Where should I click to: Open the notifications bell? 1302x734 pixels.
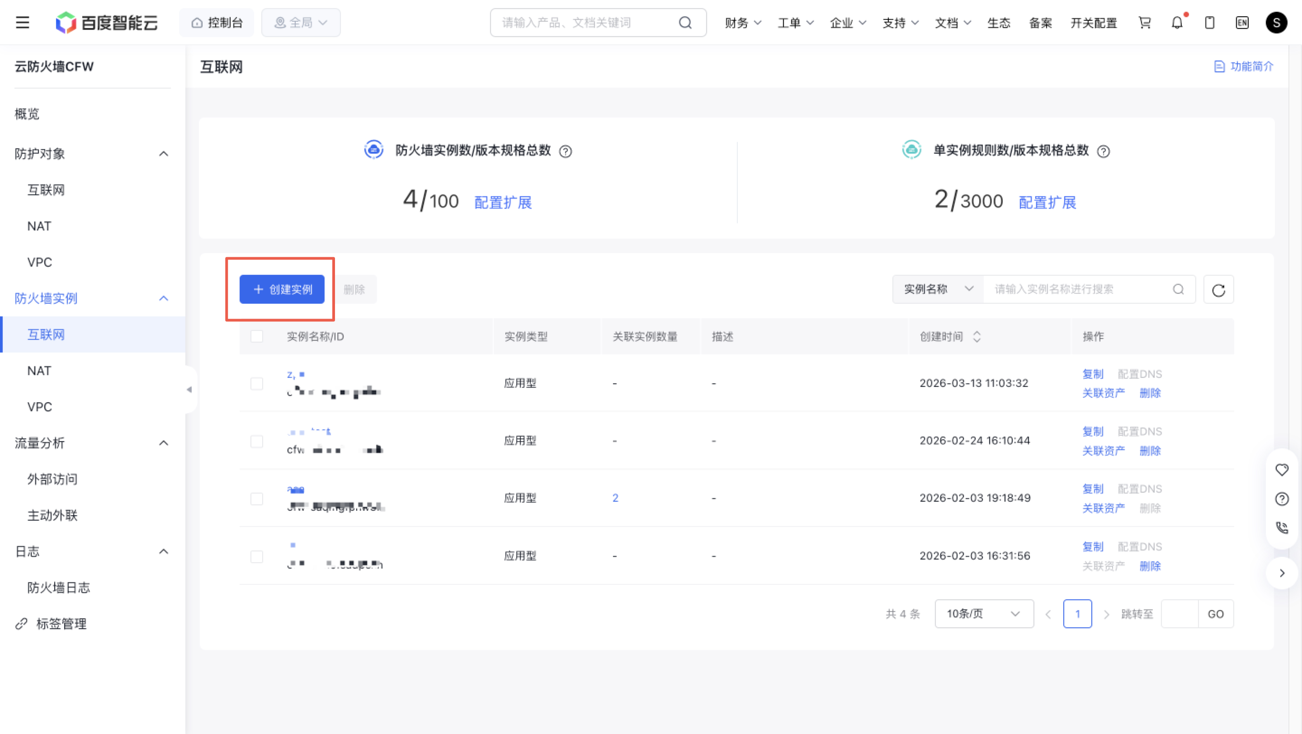(x=1177, y=23)
